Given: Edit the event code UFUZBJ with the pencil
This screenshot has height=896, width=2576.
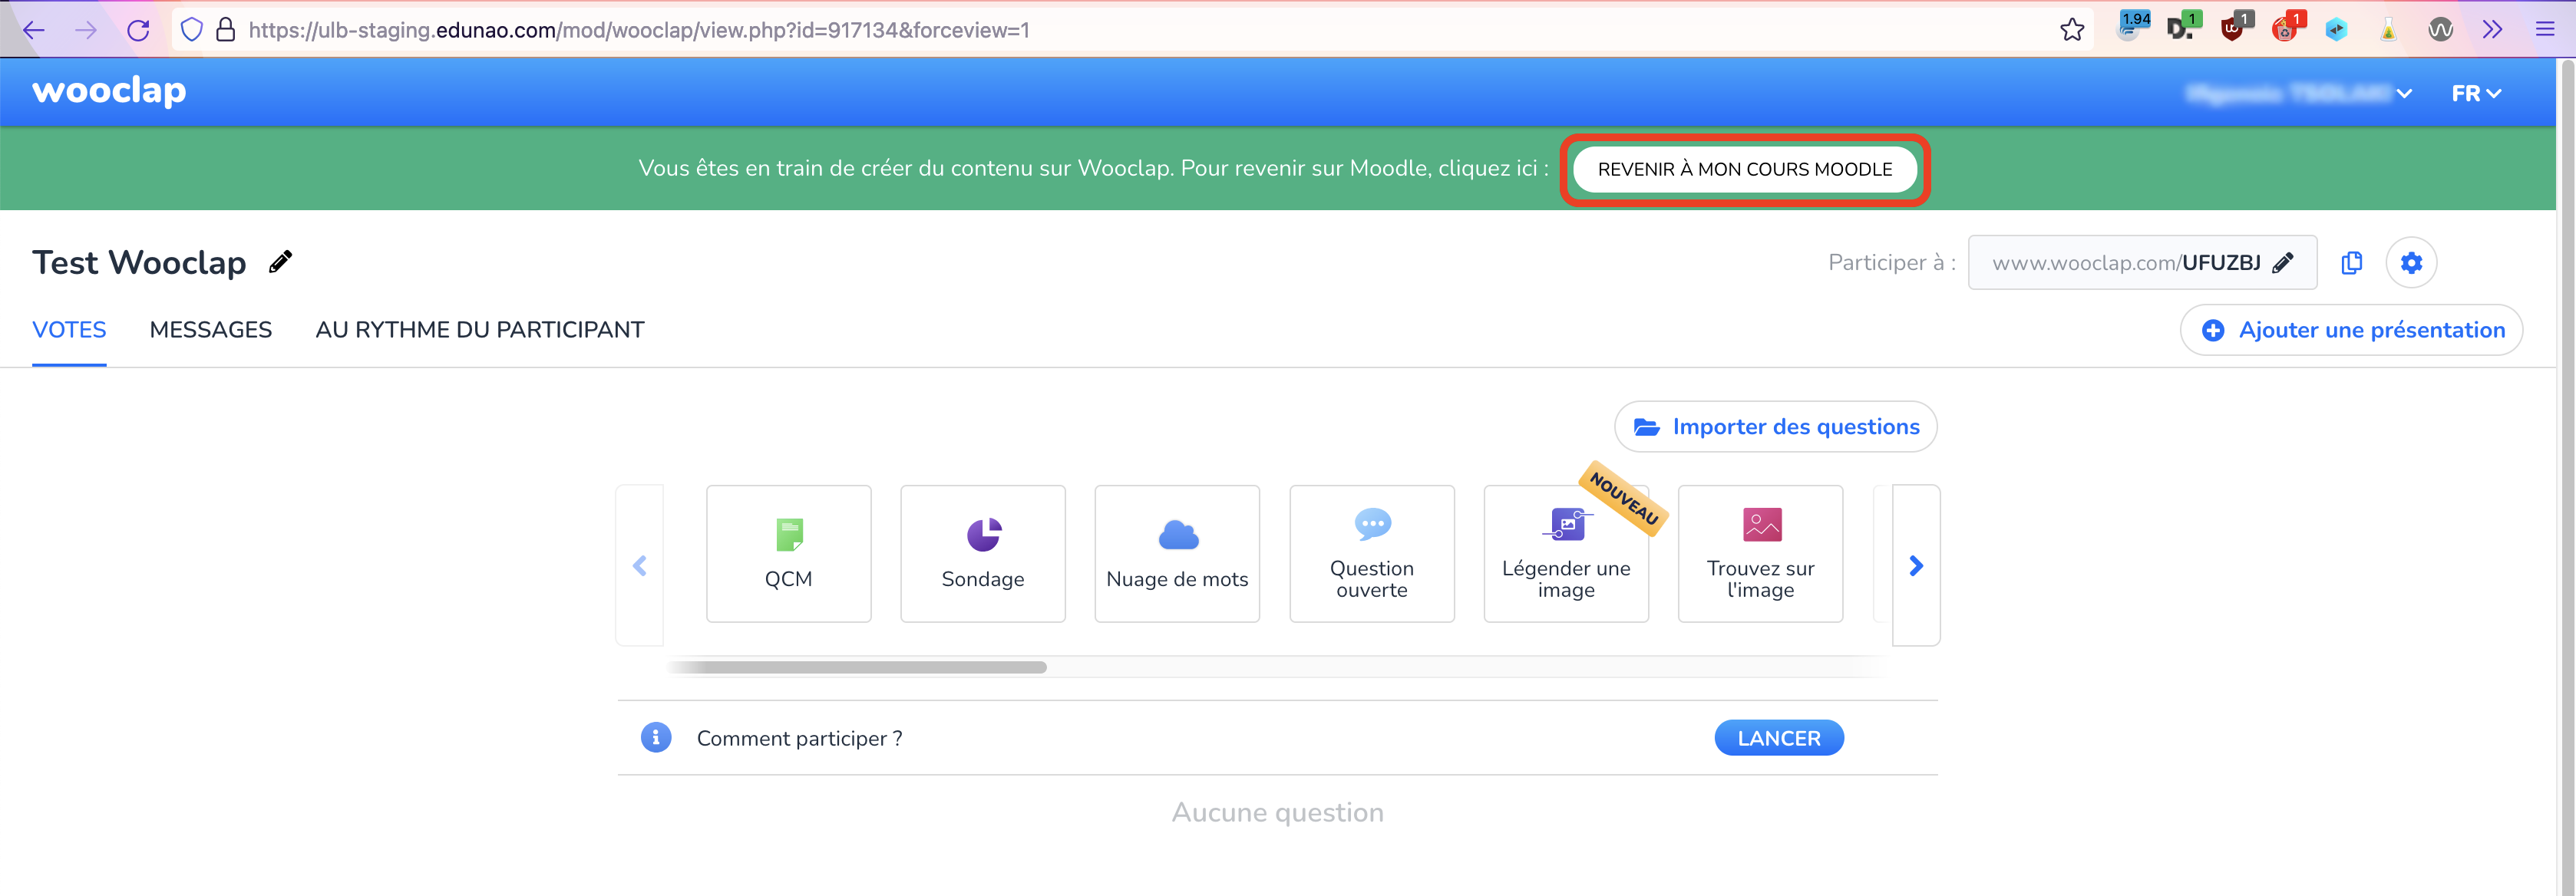Looking at the screenshot, I should coord(2283,262).
